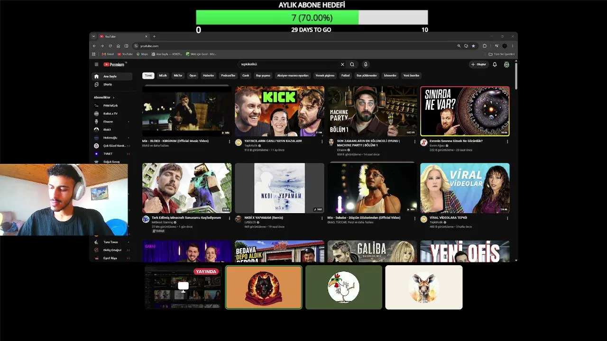Select the Aksiyon-macera oyunları chip
Image resolution: width=607 pixels, height=341 pixels.
[293, 75]
